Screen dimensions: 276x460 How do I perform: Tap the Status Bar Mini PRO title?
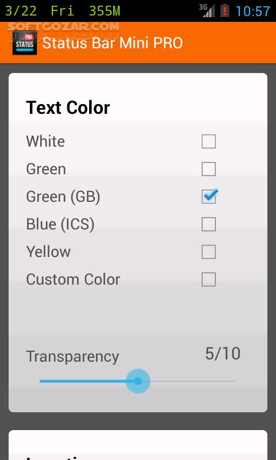(113, 43)
